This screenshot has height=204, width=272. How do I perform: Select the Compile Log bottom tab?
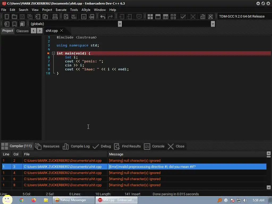76,146
